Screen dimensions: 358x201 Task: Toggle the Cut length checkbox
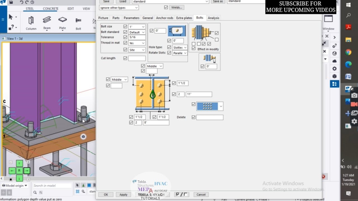(125, 58)
